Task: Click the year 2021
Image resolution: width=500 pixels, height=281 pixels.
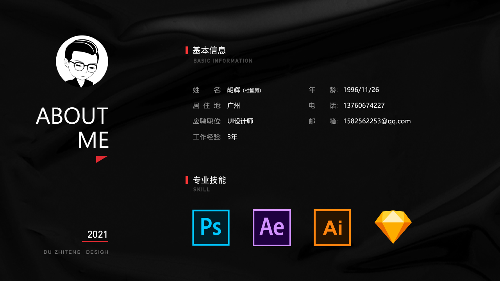Action: (98, 235)
